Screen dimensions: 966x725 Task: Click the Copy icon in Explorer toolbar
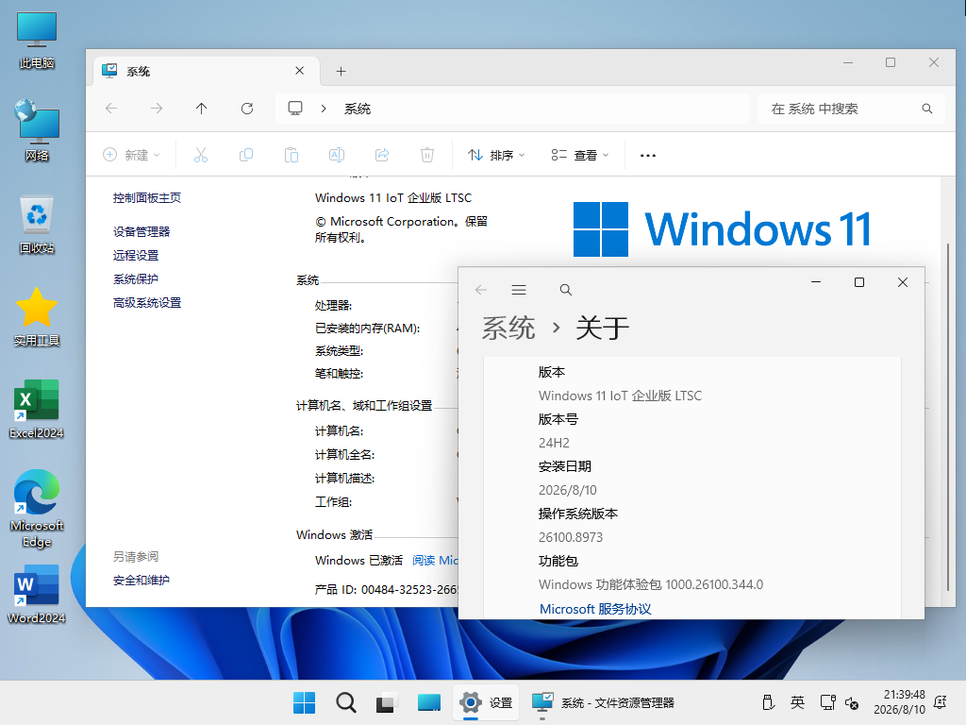(x=246, y=155)
